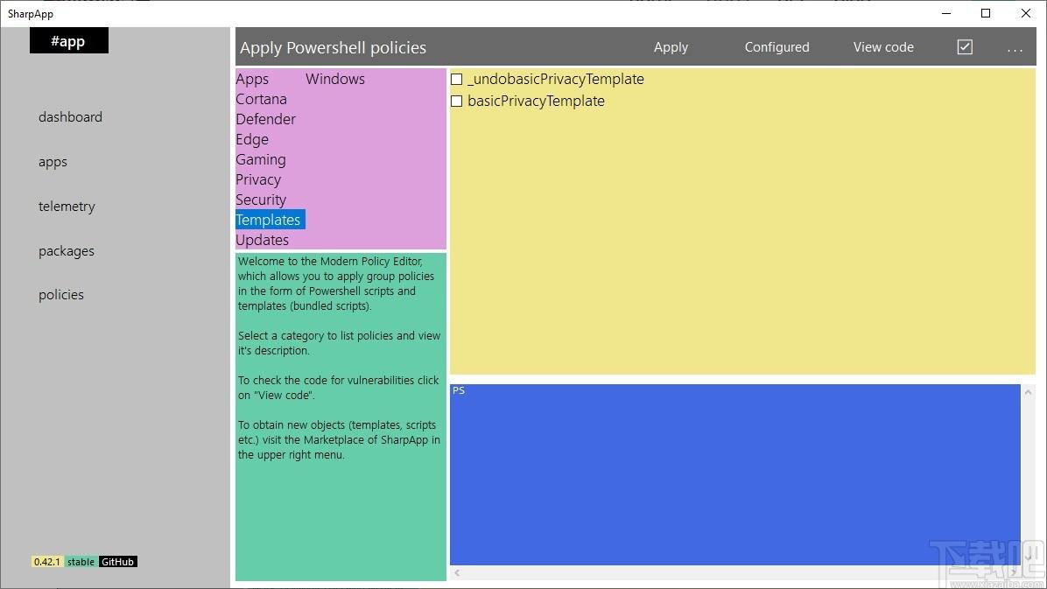Open the policies section
This screenshot has width=1047, height=589.
click(x=60, y=295)
